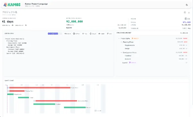Click 41 days duration value
Image resolution: width=193 pixels, height=117 pixels.
[8, 22]
